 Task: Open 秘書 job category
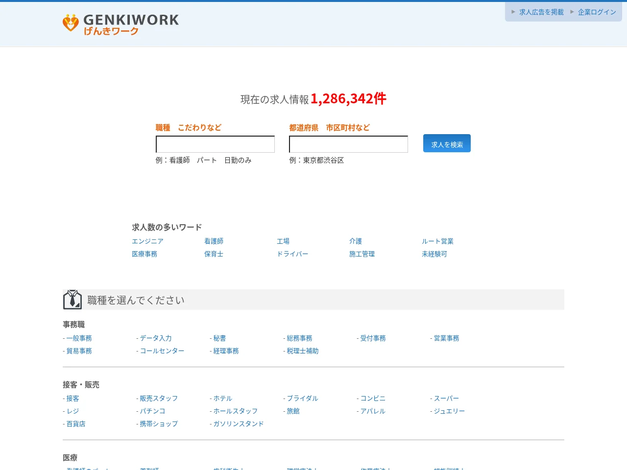click(219, 338)
